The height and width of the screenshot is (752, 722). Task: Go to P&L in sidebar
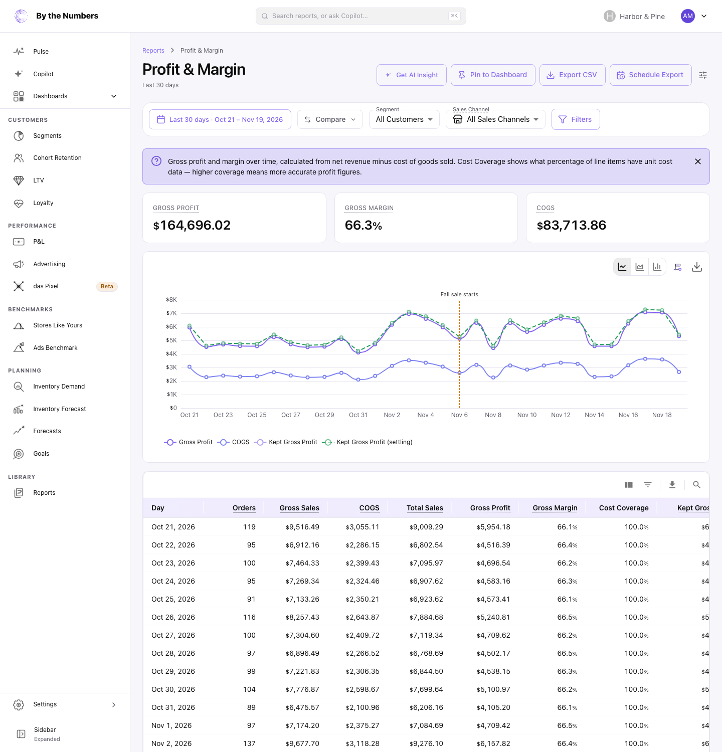(x=65, y=242)
